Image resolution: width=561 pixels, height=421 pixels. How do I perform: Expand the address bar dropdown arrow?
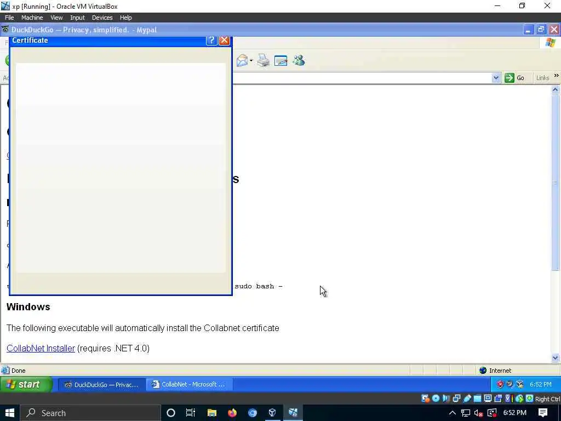[x=496, y=78]
